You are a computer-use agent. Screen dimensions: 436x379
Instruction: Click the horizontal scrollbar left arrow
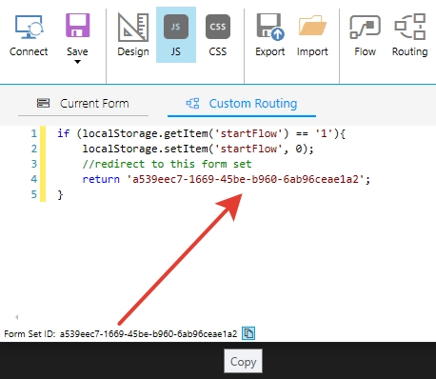tap(16, 317)
